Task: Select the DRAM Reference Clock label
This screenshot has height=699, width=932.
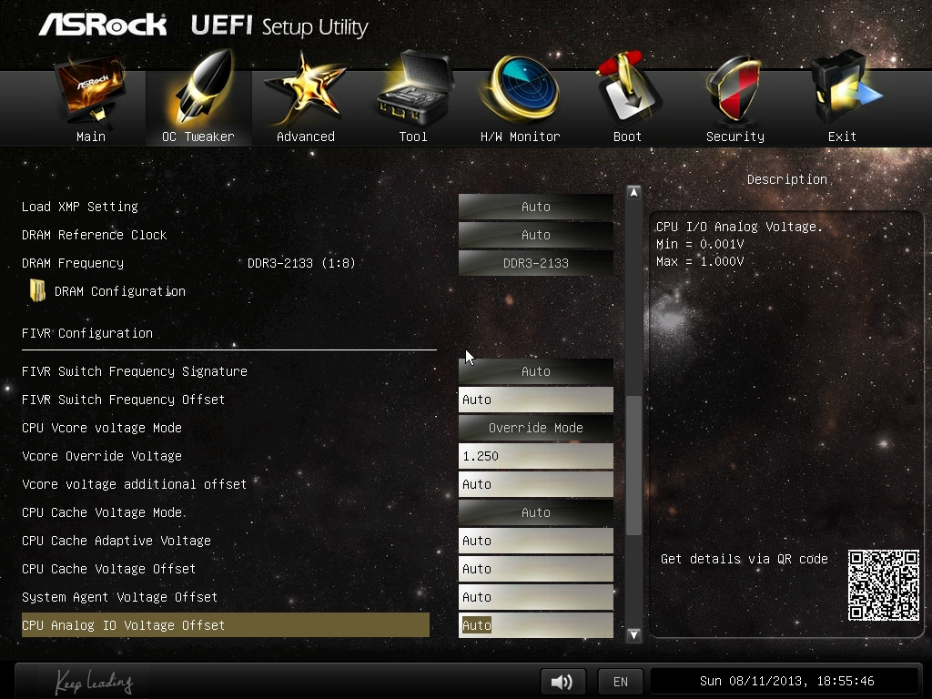Action: [94, 235]
